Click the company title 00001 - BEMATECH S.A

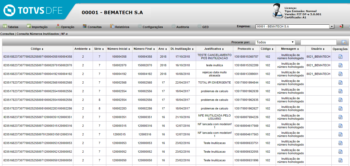pos(112,13)
